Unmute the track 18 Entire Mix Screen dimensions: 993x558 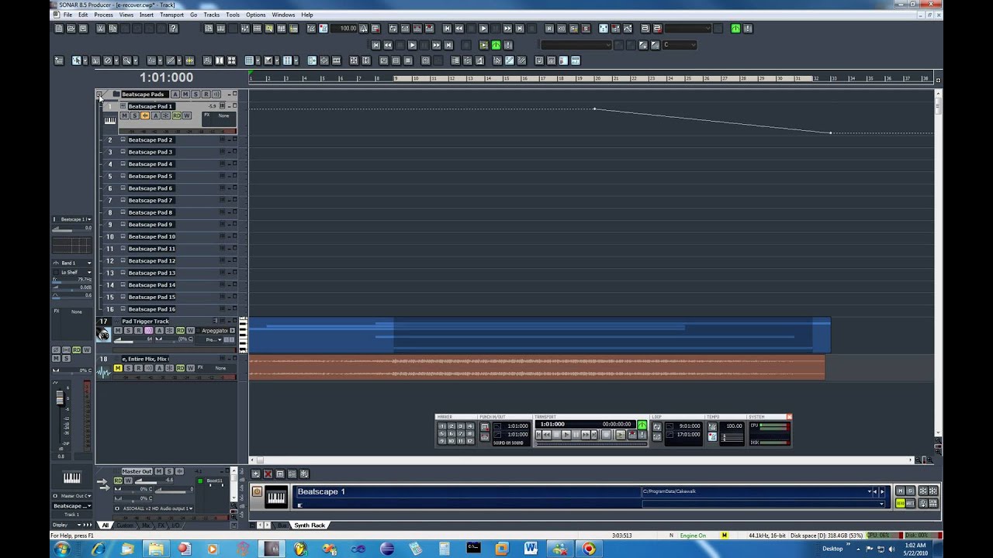click(118, 368)
